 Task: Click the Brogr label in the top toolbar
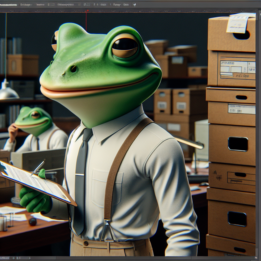pyautogui.click(x=116, y=5)
